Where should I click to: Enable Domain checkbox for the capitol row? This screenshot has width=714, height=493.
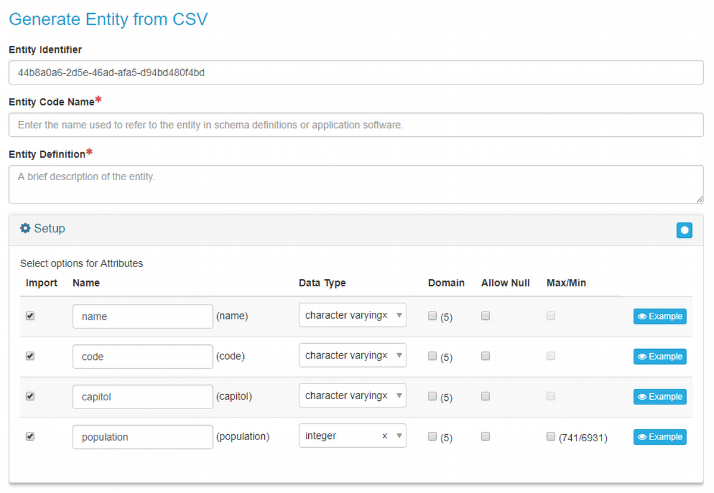[x=433, y=396]
